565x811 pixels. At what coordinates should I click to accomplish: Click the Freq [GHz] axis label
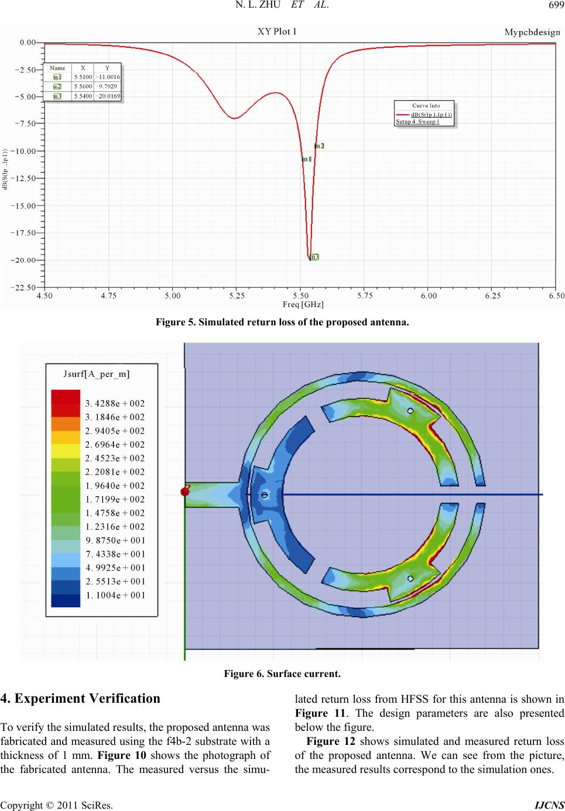click(x=303, y=304)
